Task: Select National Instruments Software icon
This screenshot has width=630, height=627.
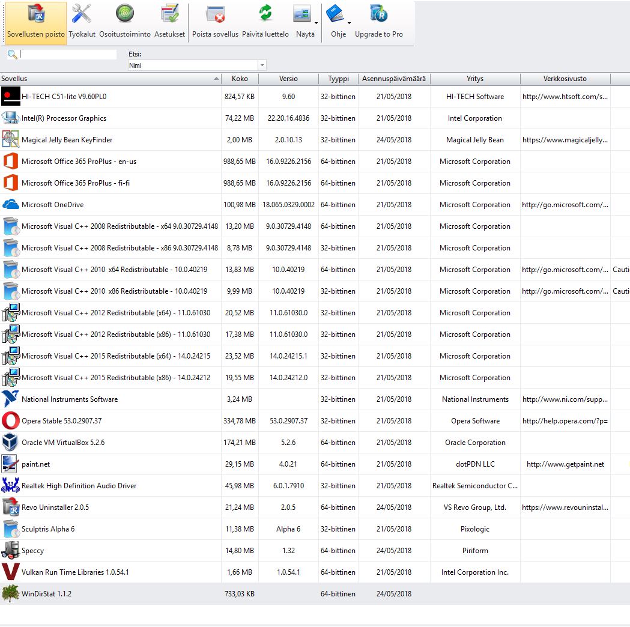Action: [x=10, y=399]
